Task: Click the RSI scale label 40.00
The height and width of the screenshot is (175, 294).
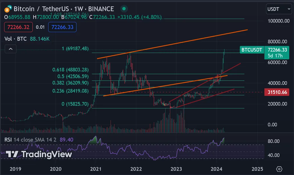Action: click(x=274, y=155)
